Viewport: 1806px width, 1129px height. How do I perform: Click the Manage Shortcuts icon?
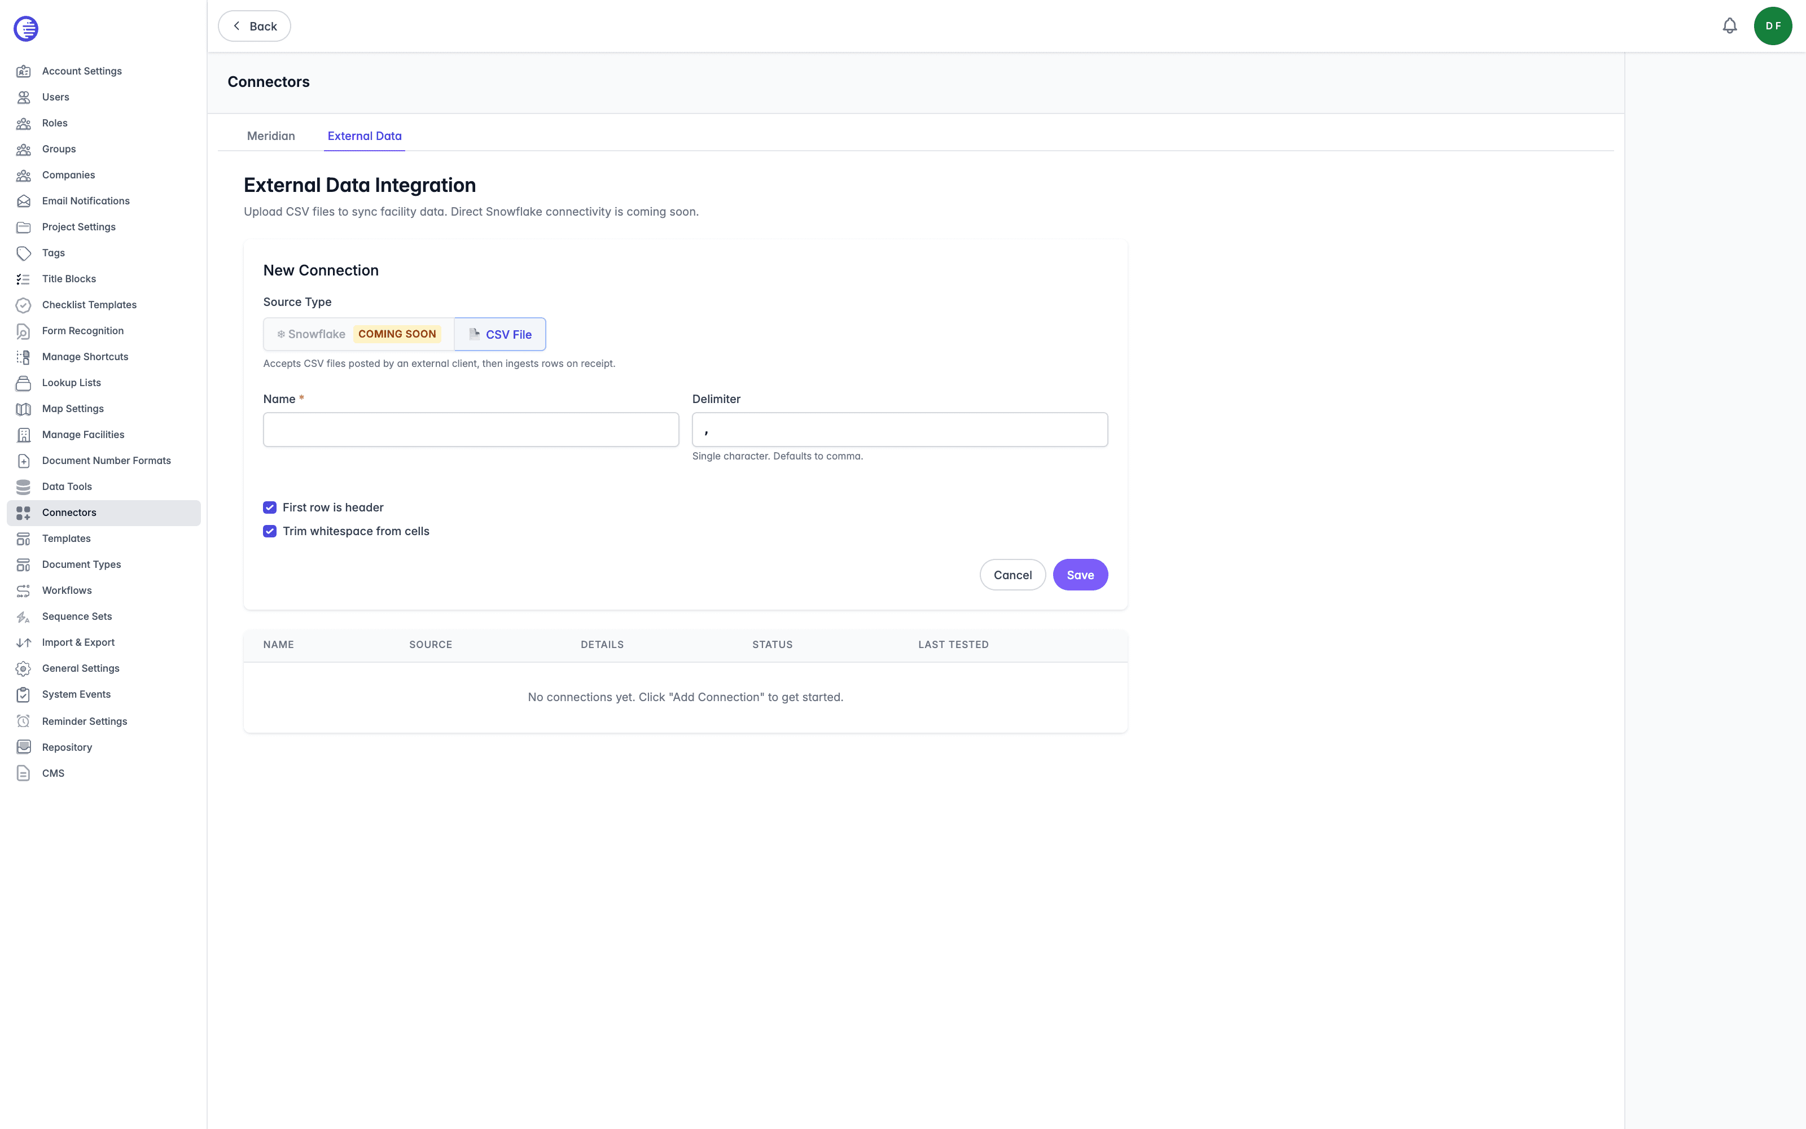point(24,357)
